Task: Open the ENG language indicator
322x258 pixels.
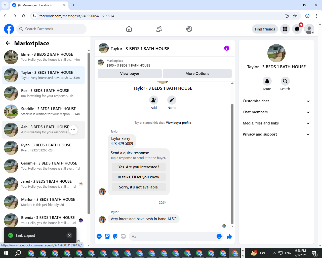Action: coord(288,253)
